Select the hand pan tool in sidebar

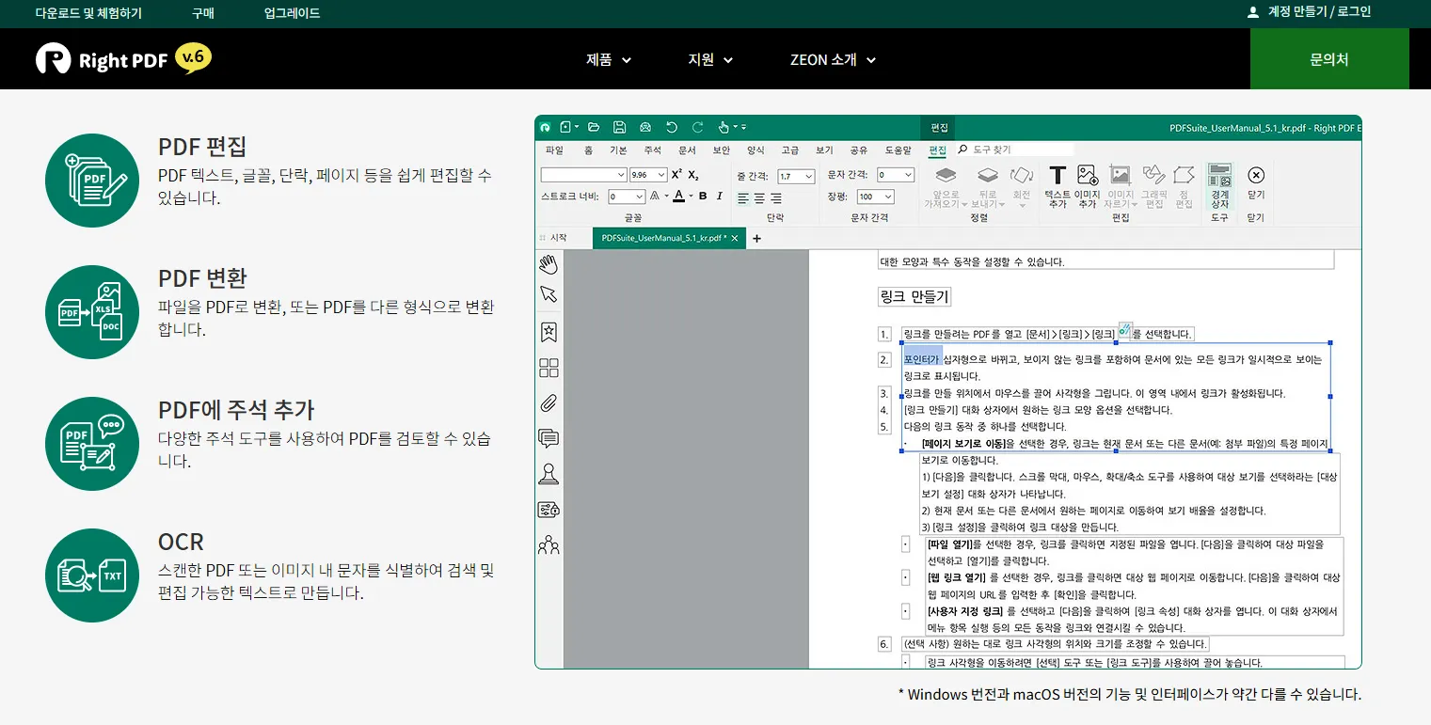pos(549,264)
